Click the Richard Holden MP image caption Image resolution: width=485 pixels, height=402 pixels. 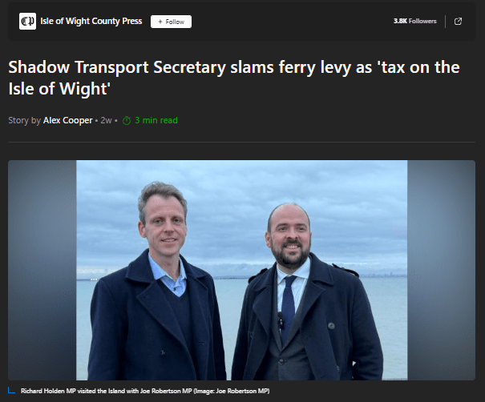point(145,391)
